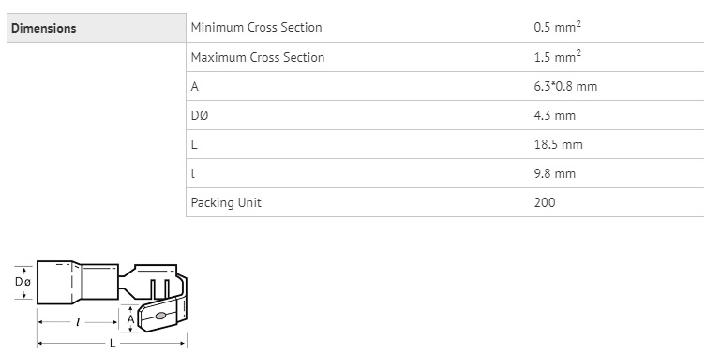Select the Maximum Cross Section label
This screenshot has width=721, height=354.
(x=258, y=57)
